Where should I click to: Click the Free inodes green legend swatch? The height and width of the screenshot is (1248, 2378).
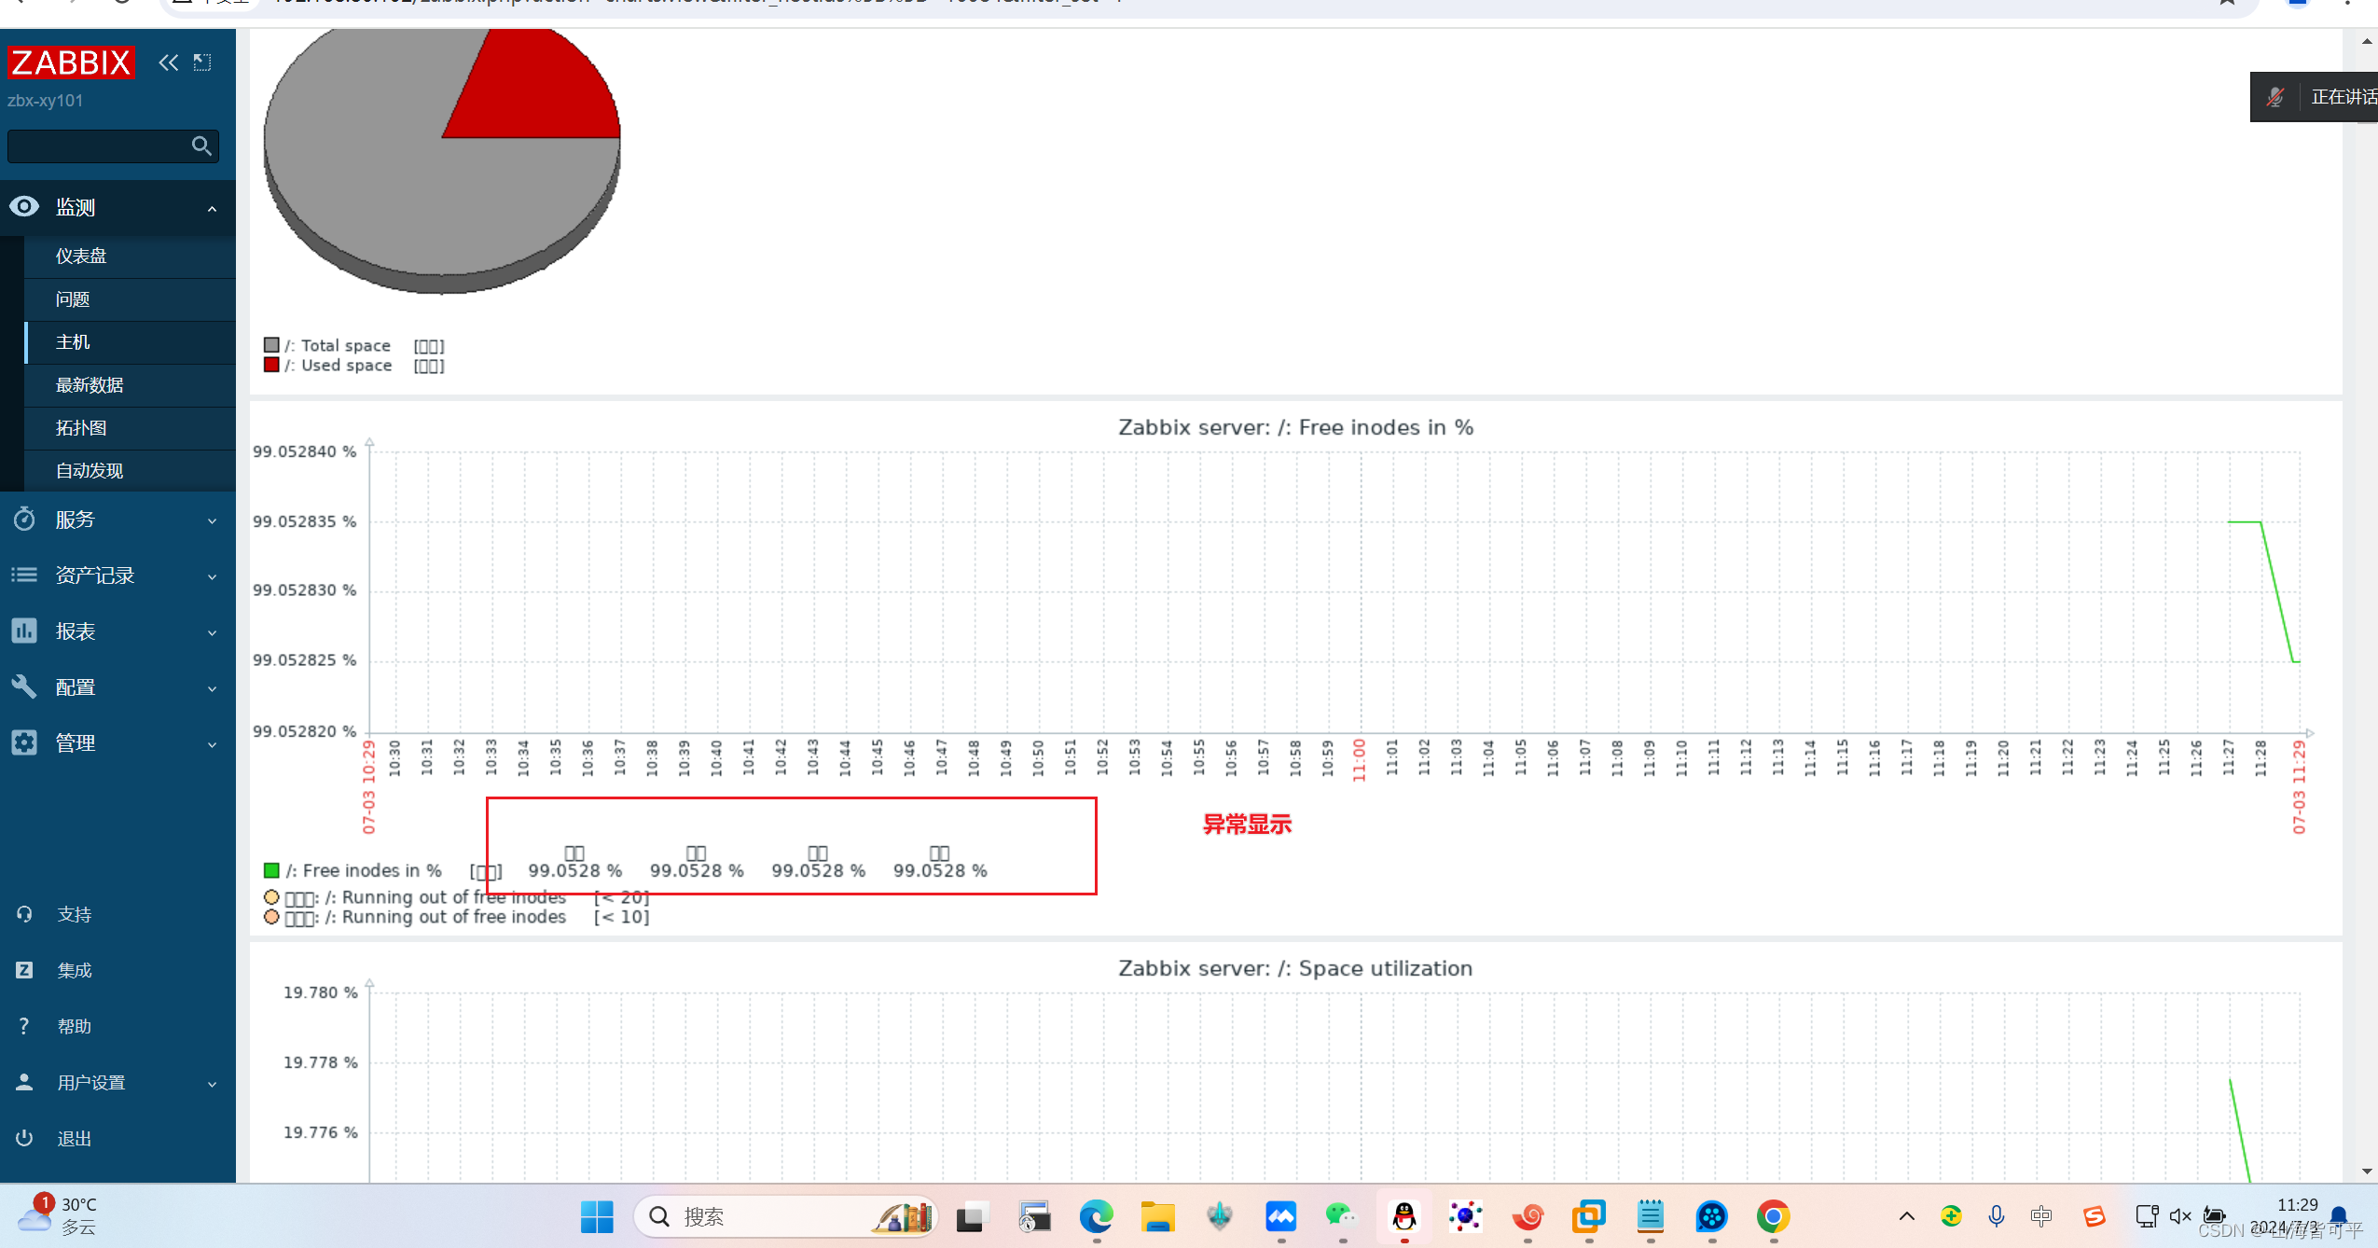tap(271, 870)
